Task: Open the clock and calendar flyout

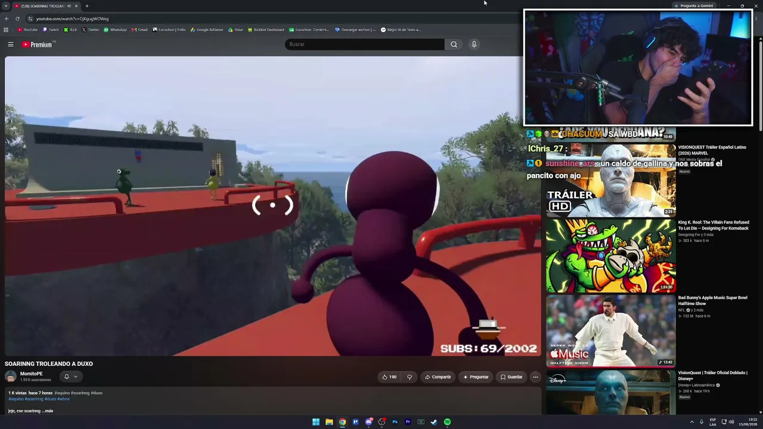Action: coord(748,422)
